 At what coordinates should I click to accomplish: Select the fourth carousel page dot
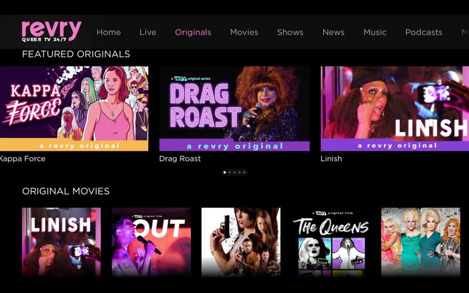point(239,173)
